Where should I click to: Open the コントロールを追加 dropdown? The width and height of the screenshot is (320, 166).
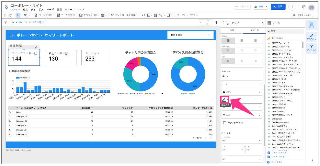coord(124,15)
